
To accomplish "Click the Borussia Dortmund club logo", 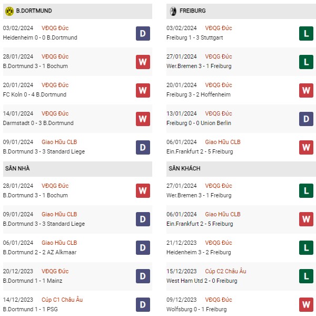I will click(9, 11).
